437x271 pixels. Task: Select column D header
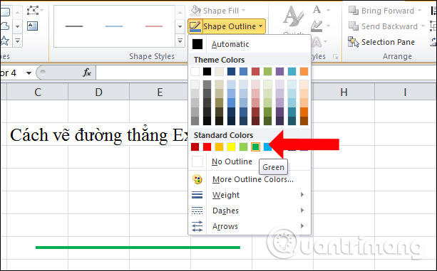98,92
